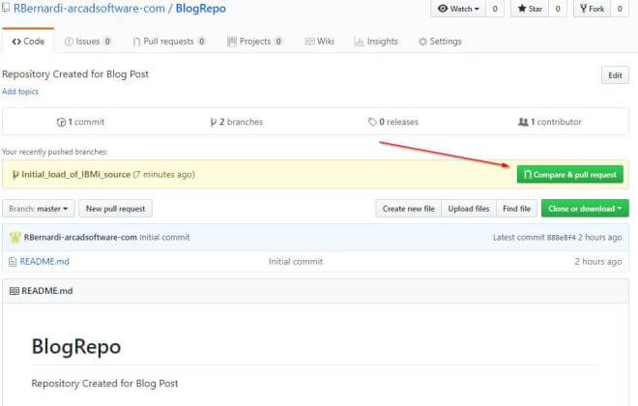Click the commit author avatar
Screen dimensions: 638x406
pos(15,237)
